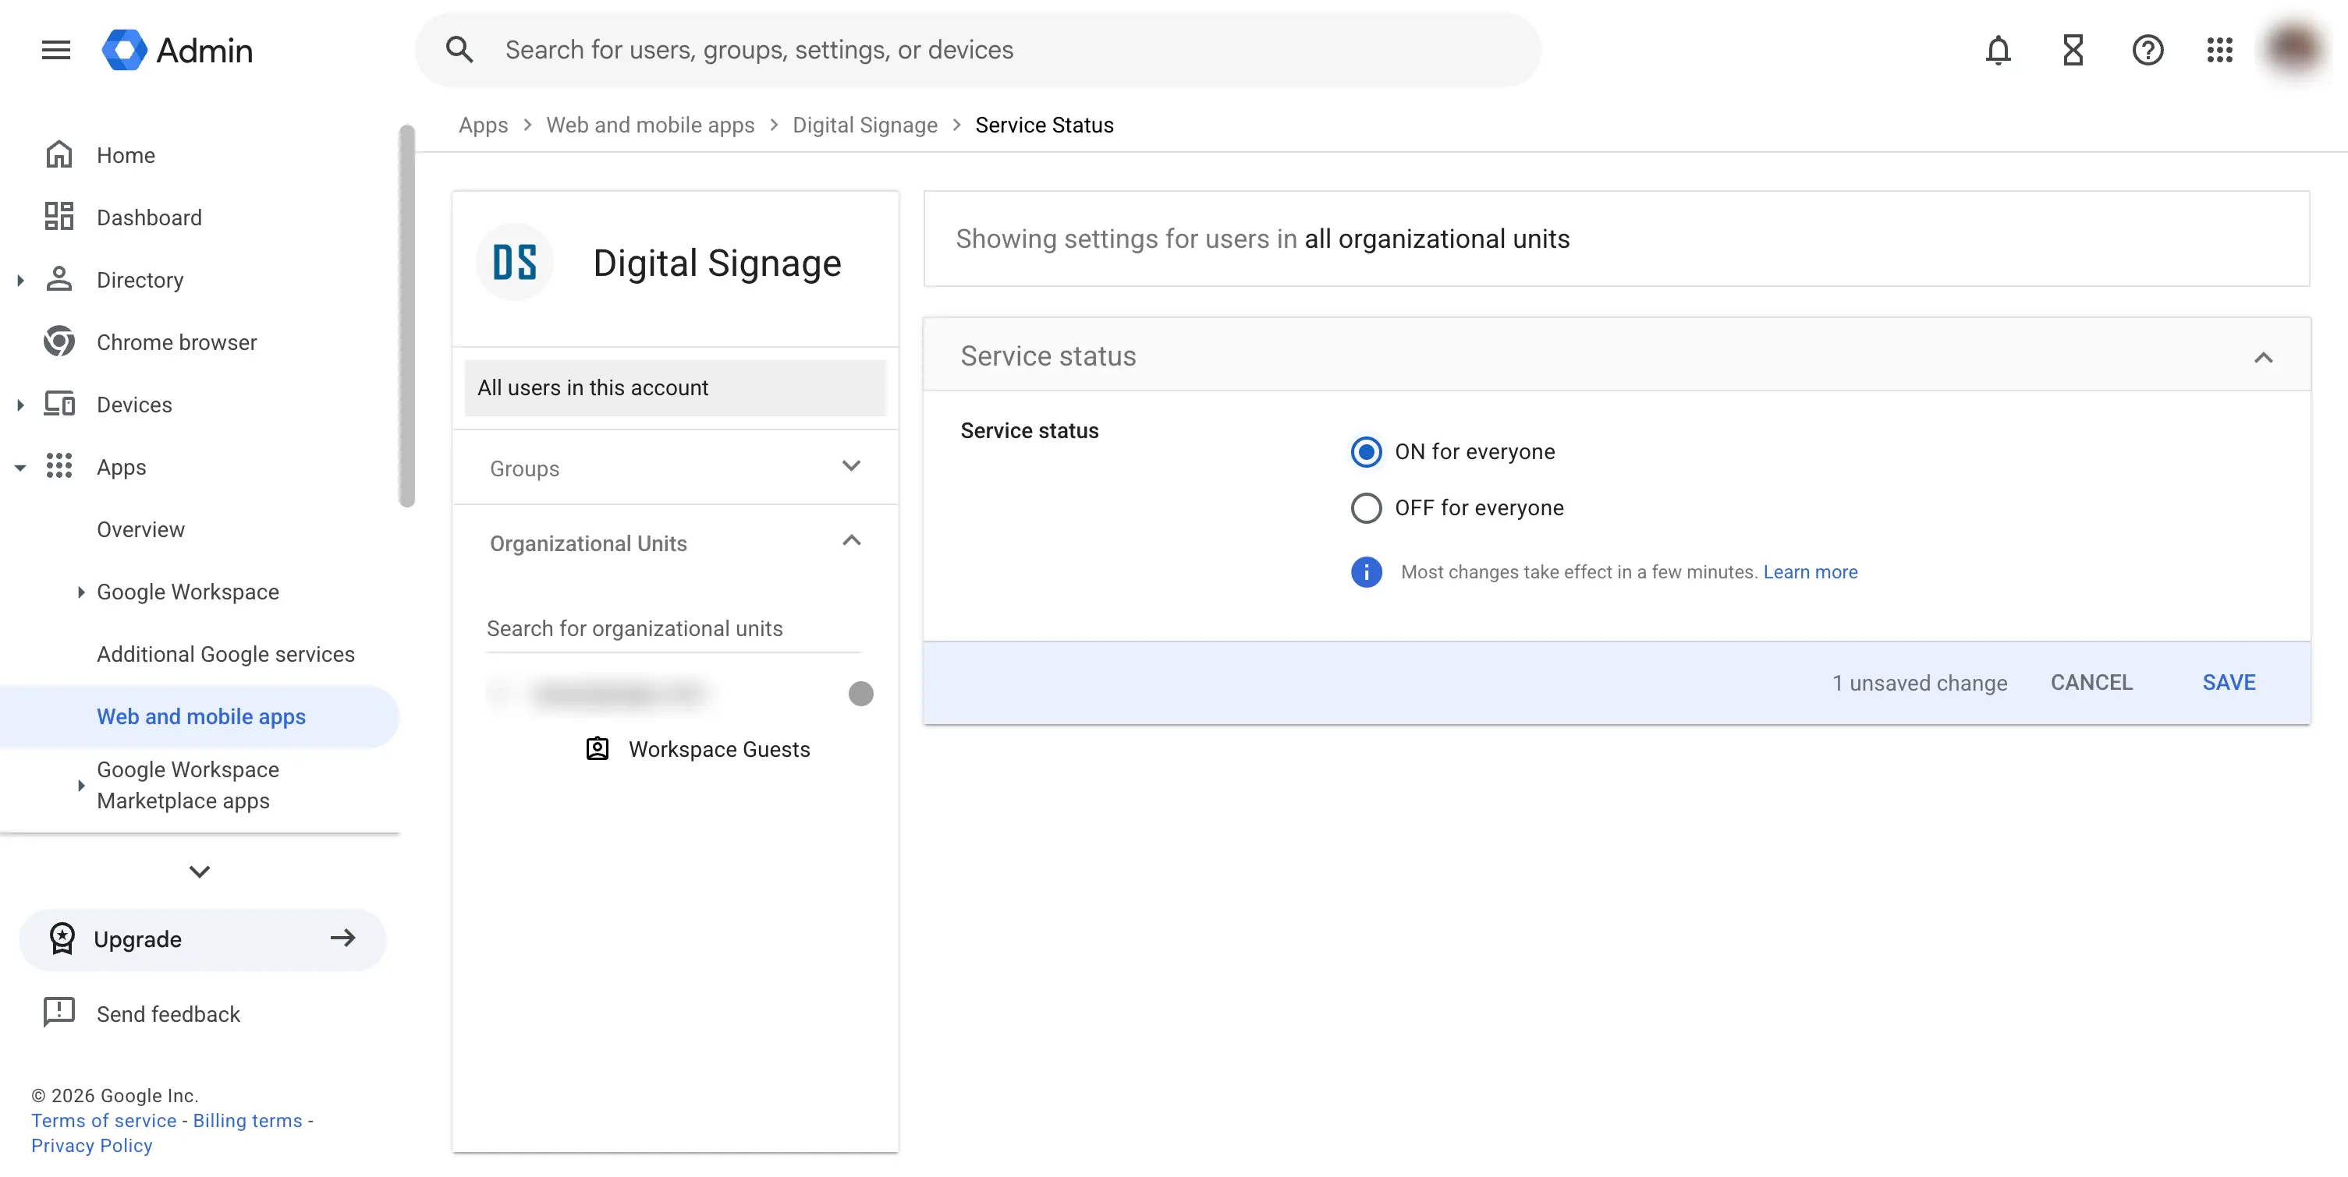The image size is (2348, 1177).
Task: Open Web and mobile apps
Action: [200, 717]
